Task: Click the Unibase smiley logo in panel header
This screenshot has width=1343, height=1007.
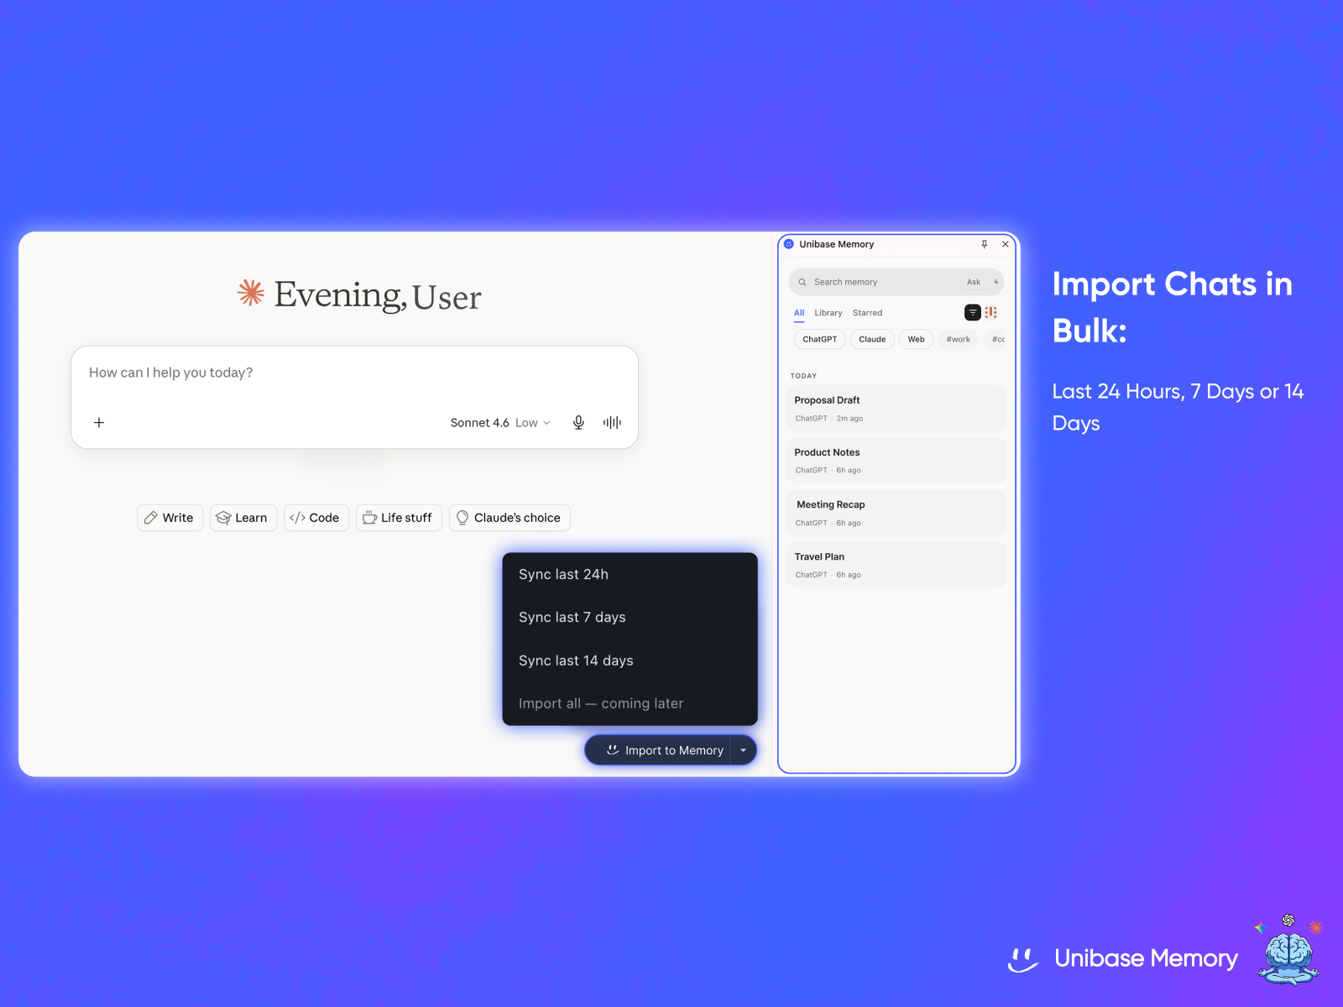Action: [x=789, y=244]
